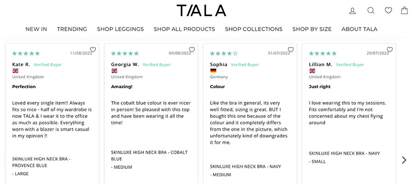
Task: Open the ABOUT TALA page
Action: (x=359, y=29)
